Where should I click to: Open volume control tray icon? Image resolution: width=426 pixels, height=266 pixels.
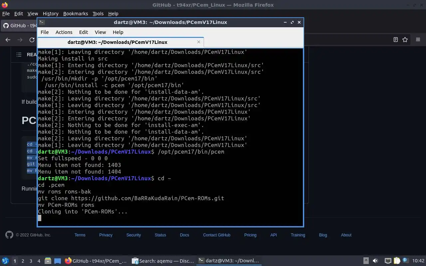pyautogui.click(x=375, y=261)
